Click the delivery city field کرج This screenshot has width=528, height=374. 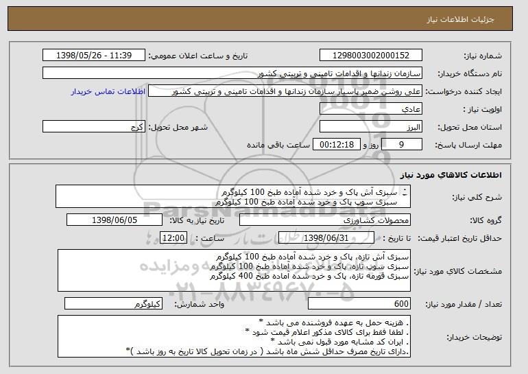point(94,127)
